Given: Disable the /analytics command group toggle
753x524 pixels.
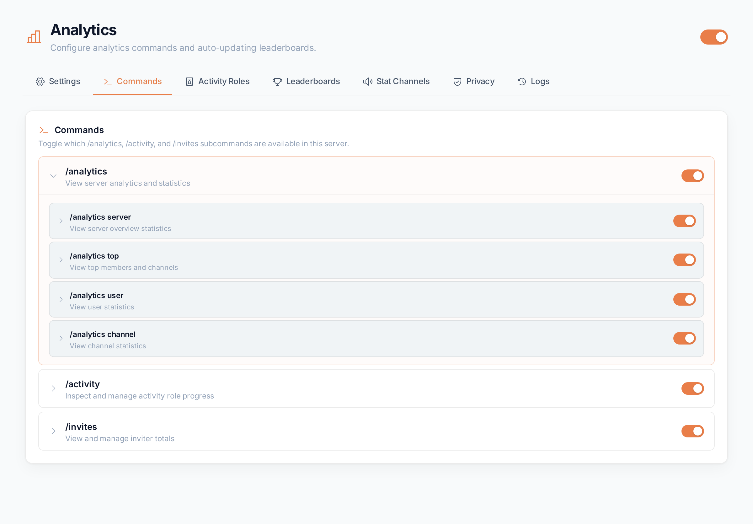Looking at the screenshot, I should pyautogui.click(x=692, y=176).
